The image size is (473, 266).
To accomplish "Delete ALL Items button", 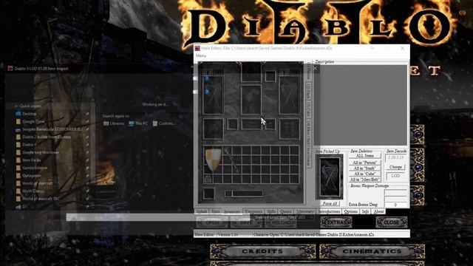I will (x=364, y=156).
